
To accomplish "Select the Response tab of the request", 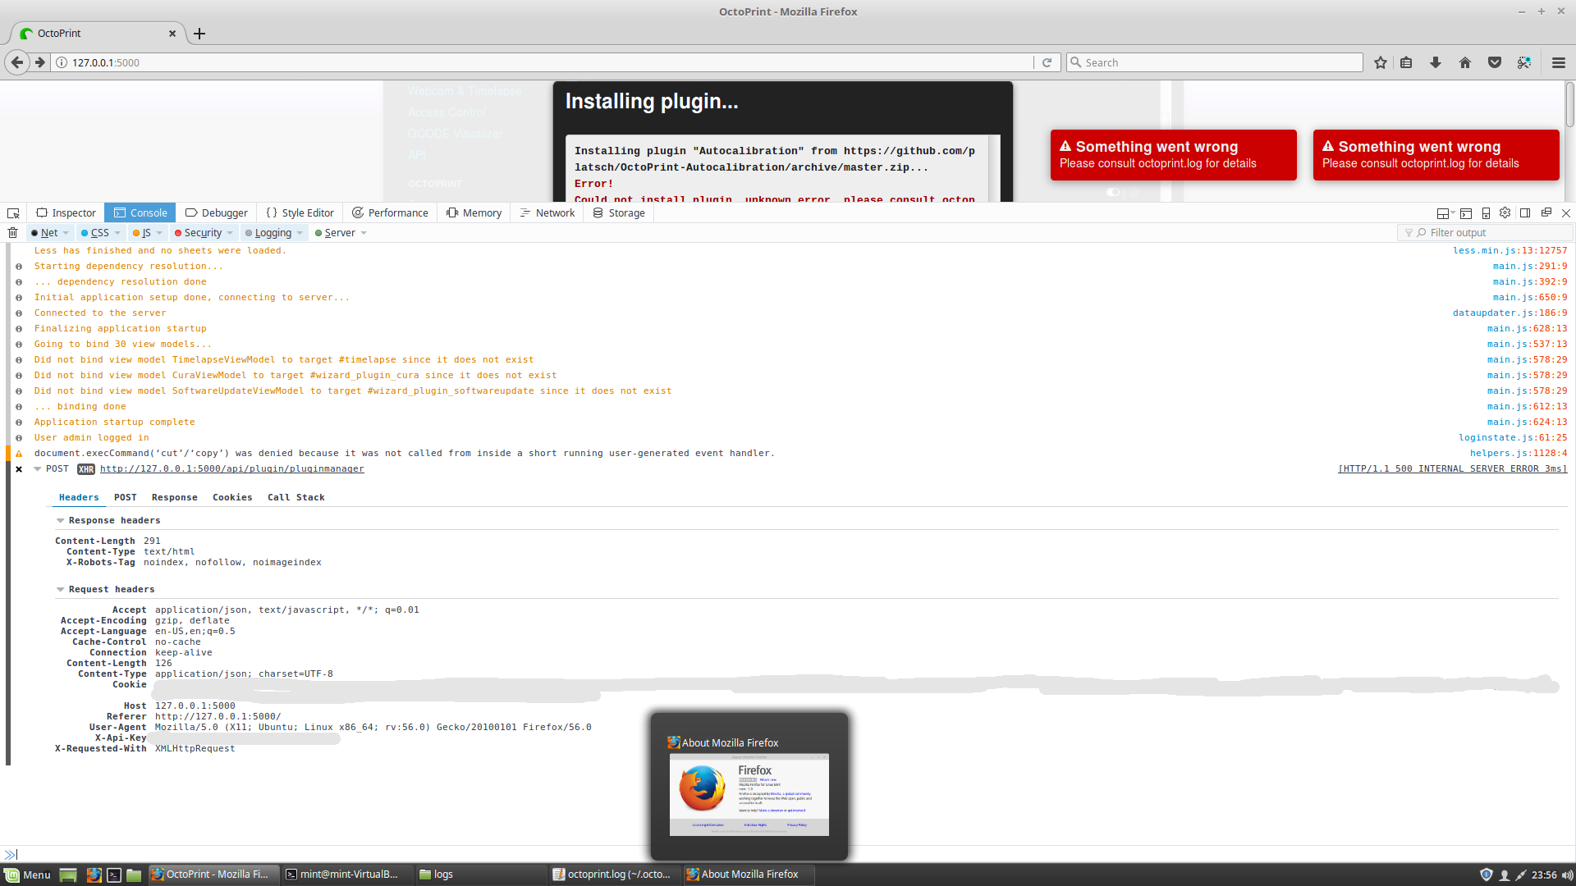I will point(174,497).
